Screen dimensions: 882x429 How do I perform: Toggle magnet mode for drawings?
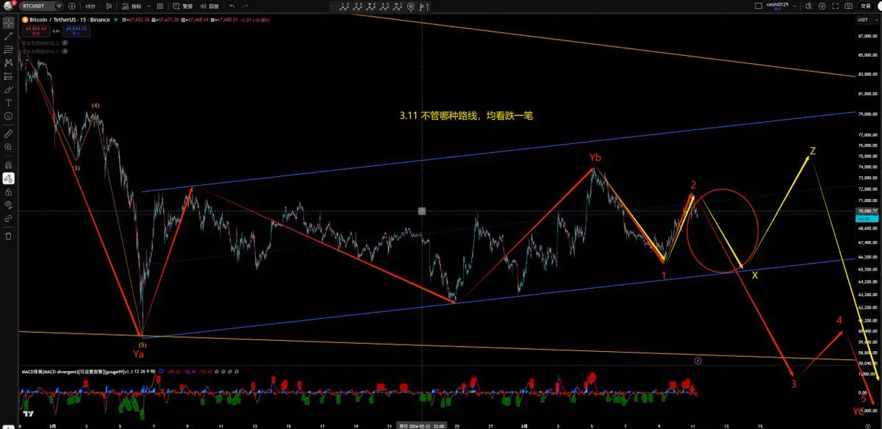[x=9, y=165]
